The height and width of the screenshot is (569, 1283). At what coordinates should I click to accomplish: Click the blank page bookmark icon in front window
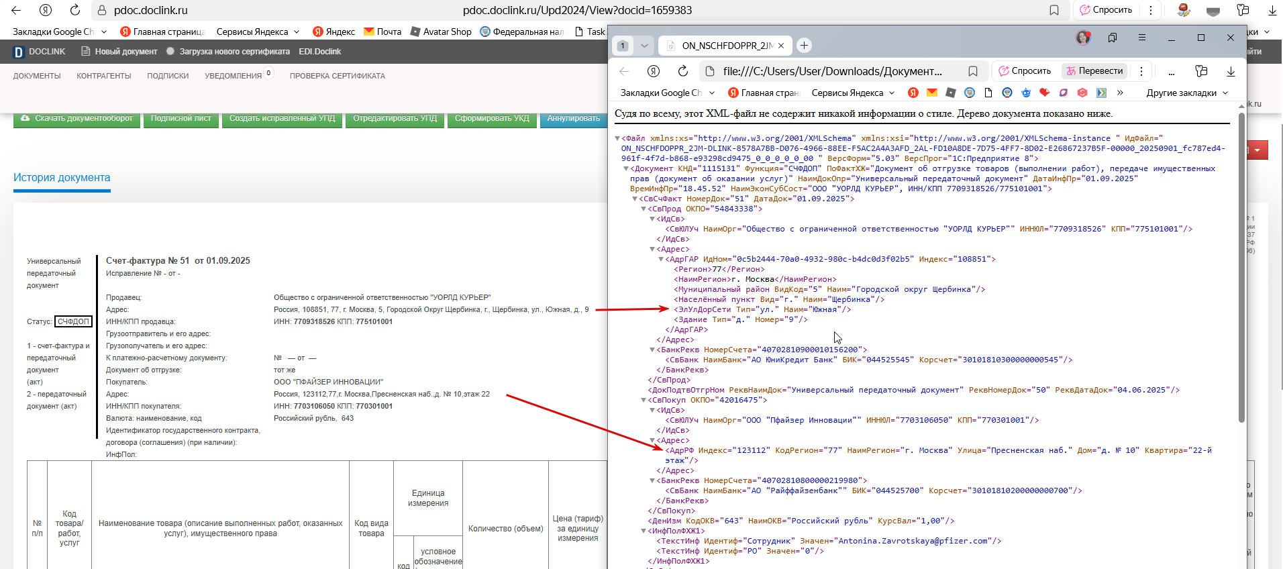pyautogui.click(x=988, y=93)
